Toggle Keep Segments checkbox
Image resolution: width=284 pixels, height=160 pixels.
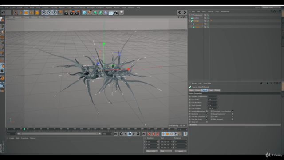[x=233, y=114]
